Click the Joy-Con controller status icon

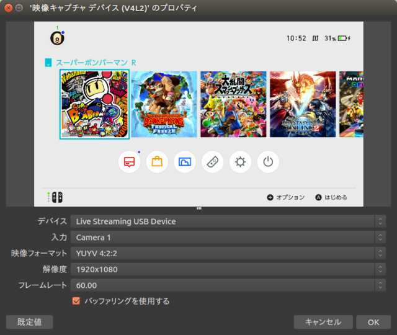point(55,197)
